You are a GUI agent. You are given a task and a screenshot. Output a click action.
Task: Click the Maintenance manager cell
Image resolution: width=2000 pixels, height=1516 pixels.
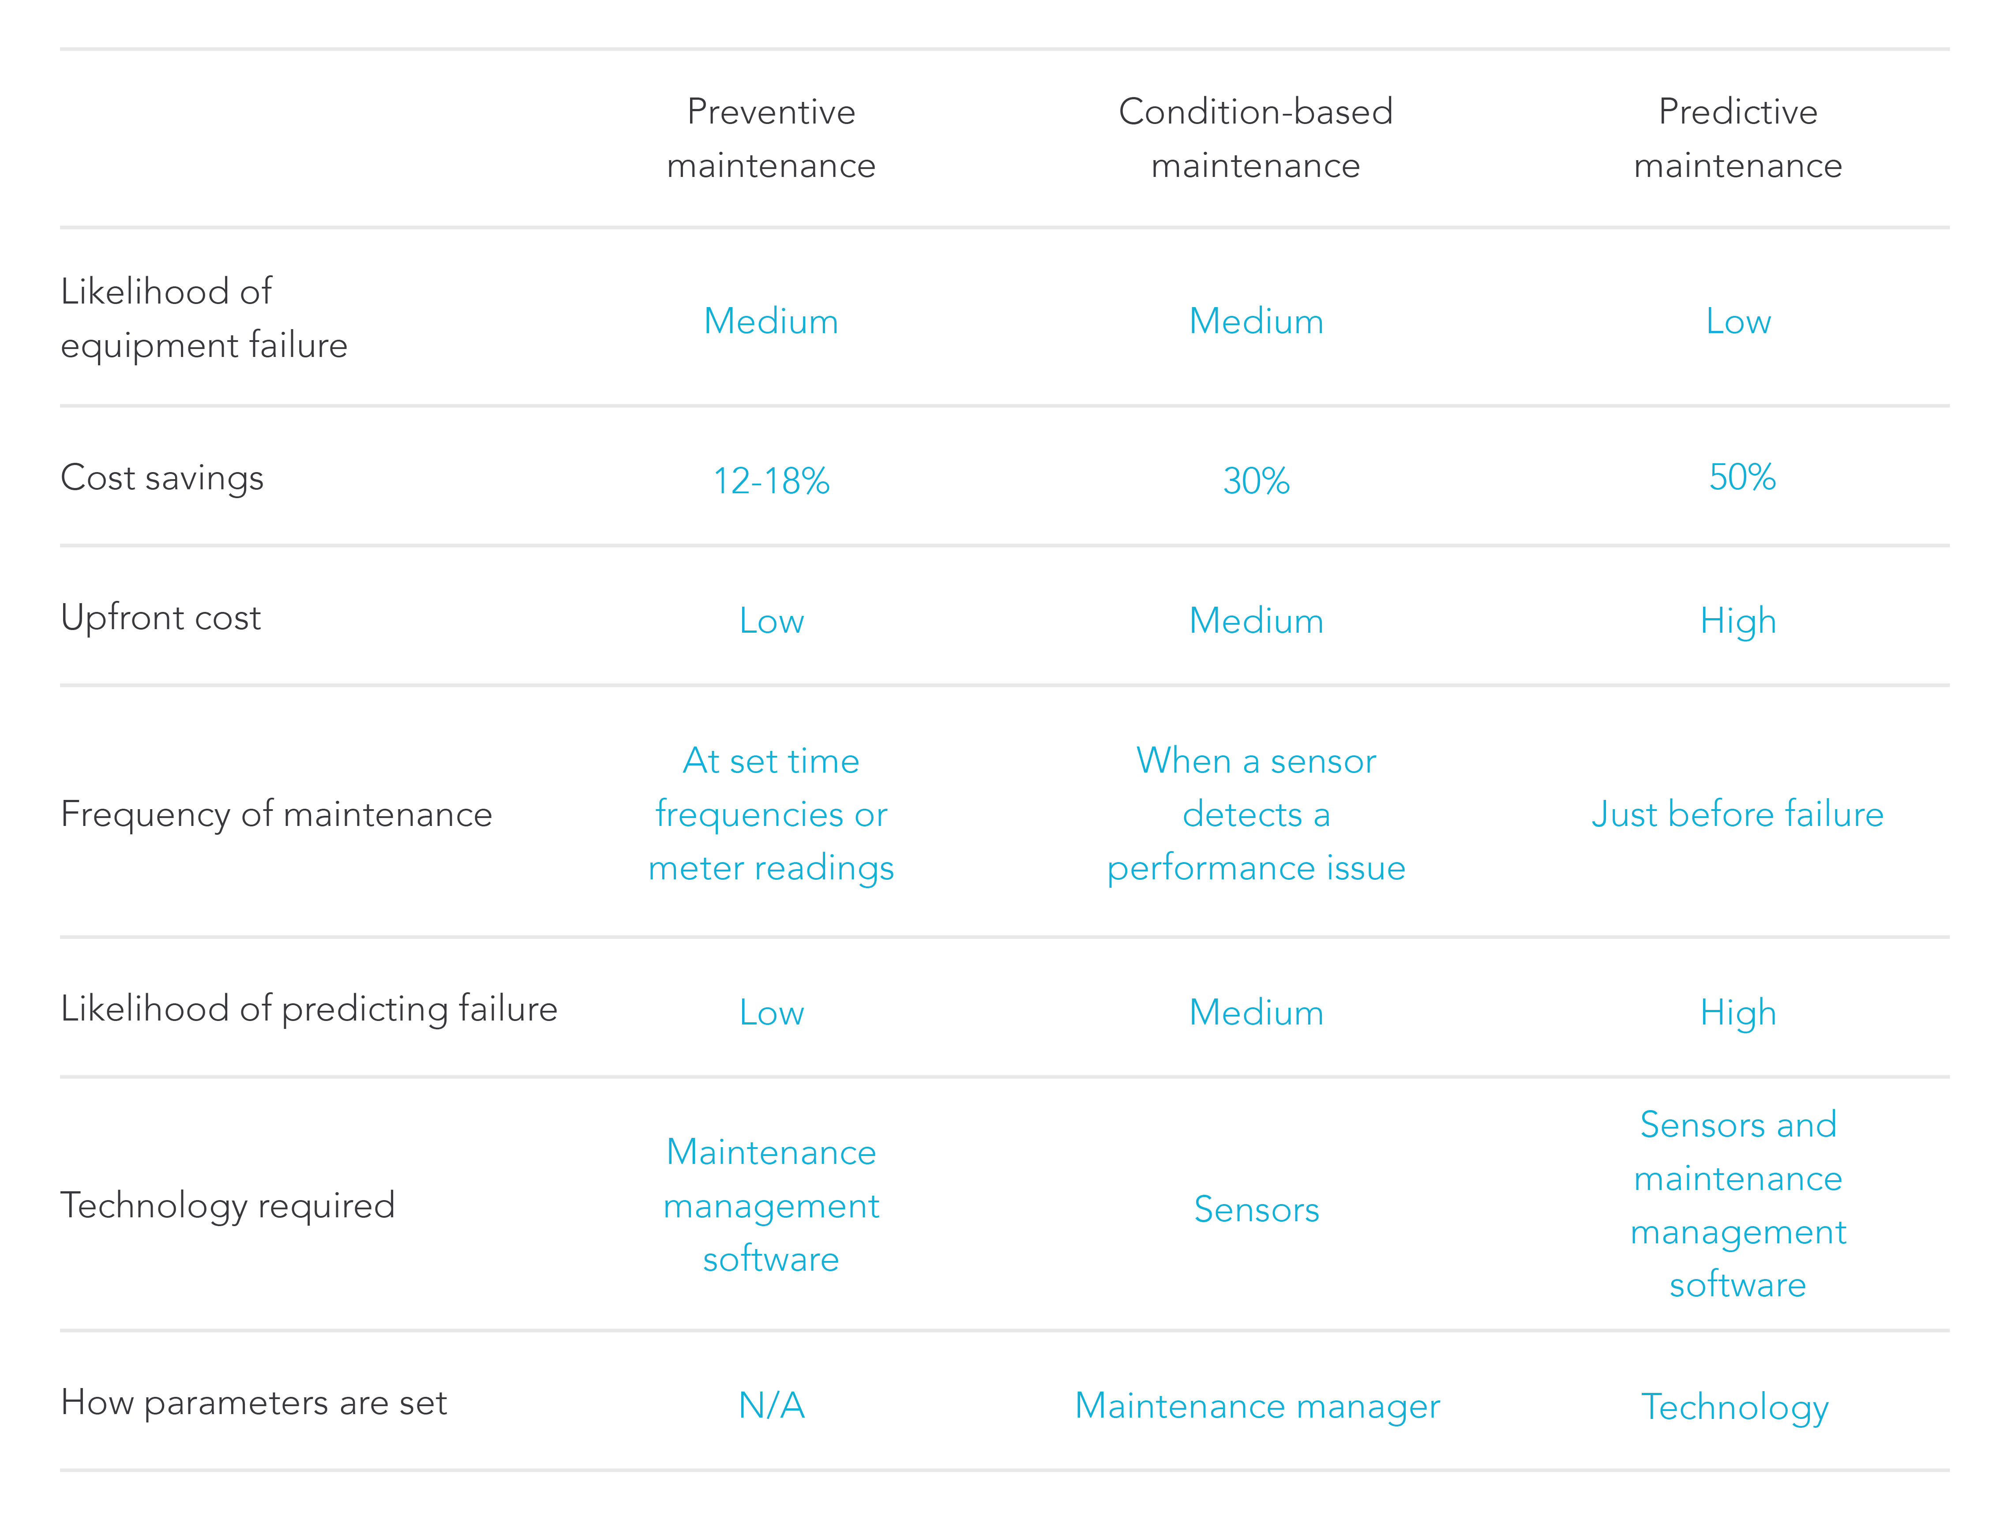(x=1257, y=1406)
